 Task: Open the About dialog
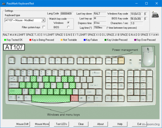100,124
